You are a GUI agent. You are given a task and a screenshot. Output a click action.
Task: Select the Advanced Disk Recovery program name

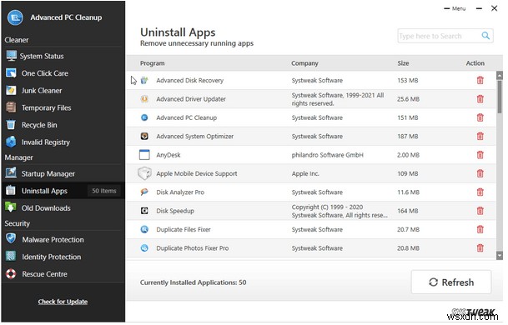[x=189, y=80]
